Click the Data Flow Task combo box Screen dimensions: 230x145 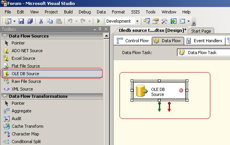click(x=203, y=53)
